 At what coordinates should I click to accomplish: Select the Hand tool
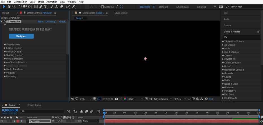coord(9,6)
